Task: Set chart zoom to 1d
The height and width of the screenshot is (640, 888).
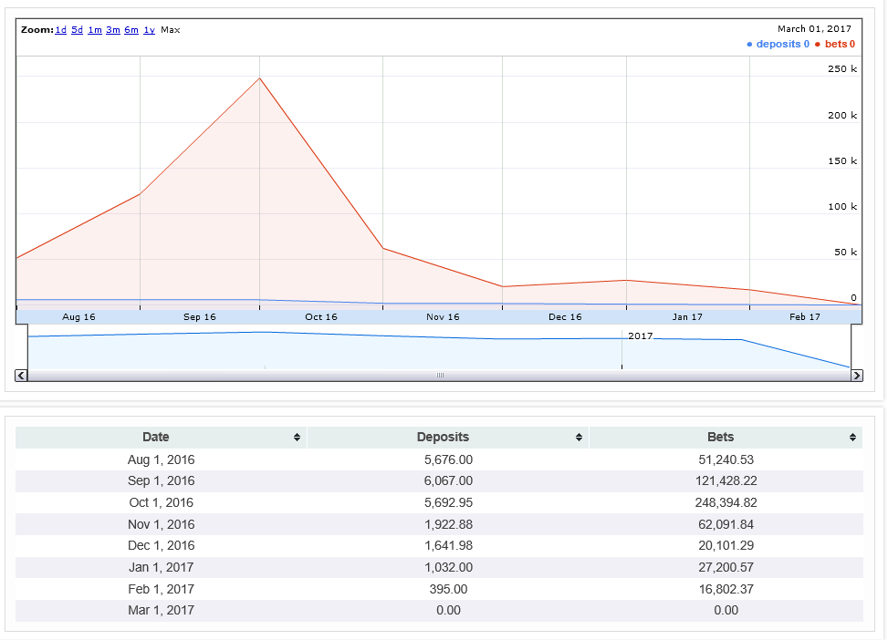Action: (x=60, y=30)
